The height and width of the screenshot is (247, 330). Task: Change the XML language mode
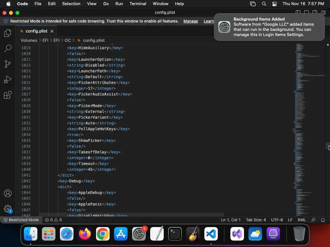point(301,220)
